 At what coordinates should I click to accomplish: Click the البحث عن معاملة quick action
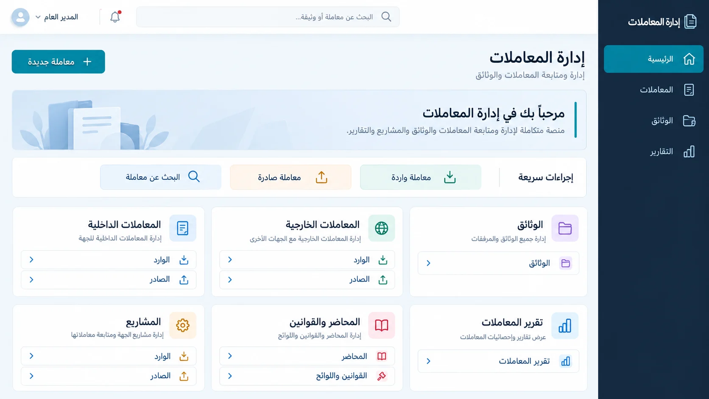pyautogui.click(x=161, y=177)
